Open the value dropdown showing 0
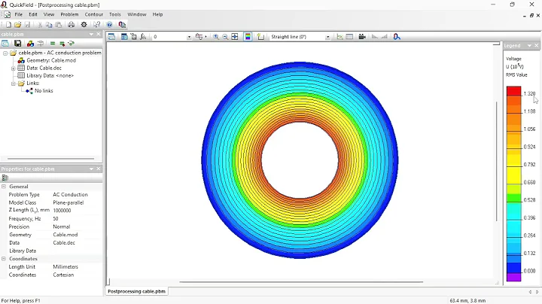 189,37
